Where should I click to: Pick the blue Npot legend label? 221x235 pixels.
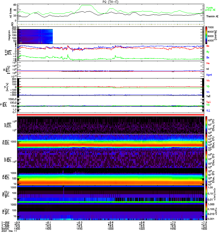point(209,75)
